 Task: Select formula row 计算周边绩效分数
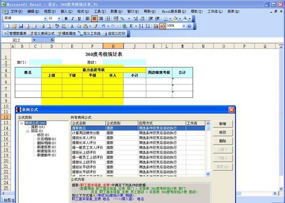pos(138,133)
